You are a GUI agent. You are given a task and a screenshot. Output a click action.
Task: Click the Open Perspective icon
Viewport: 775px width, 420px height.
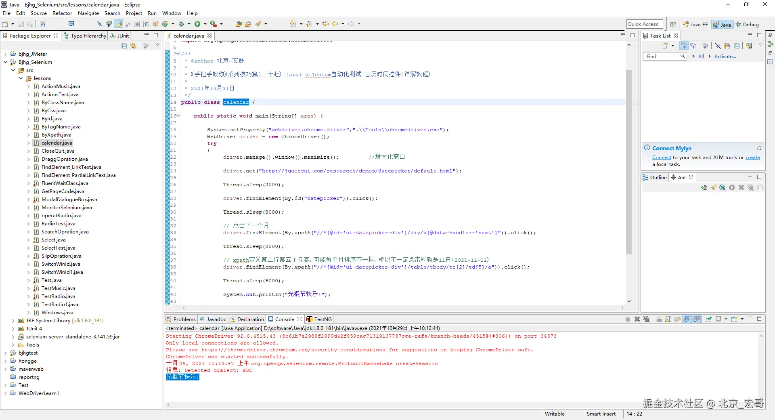[673, 25]
